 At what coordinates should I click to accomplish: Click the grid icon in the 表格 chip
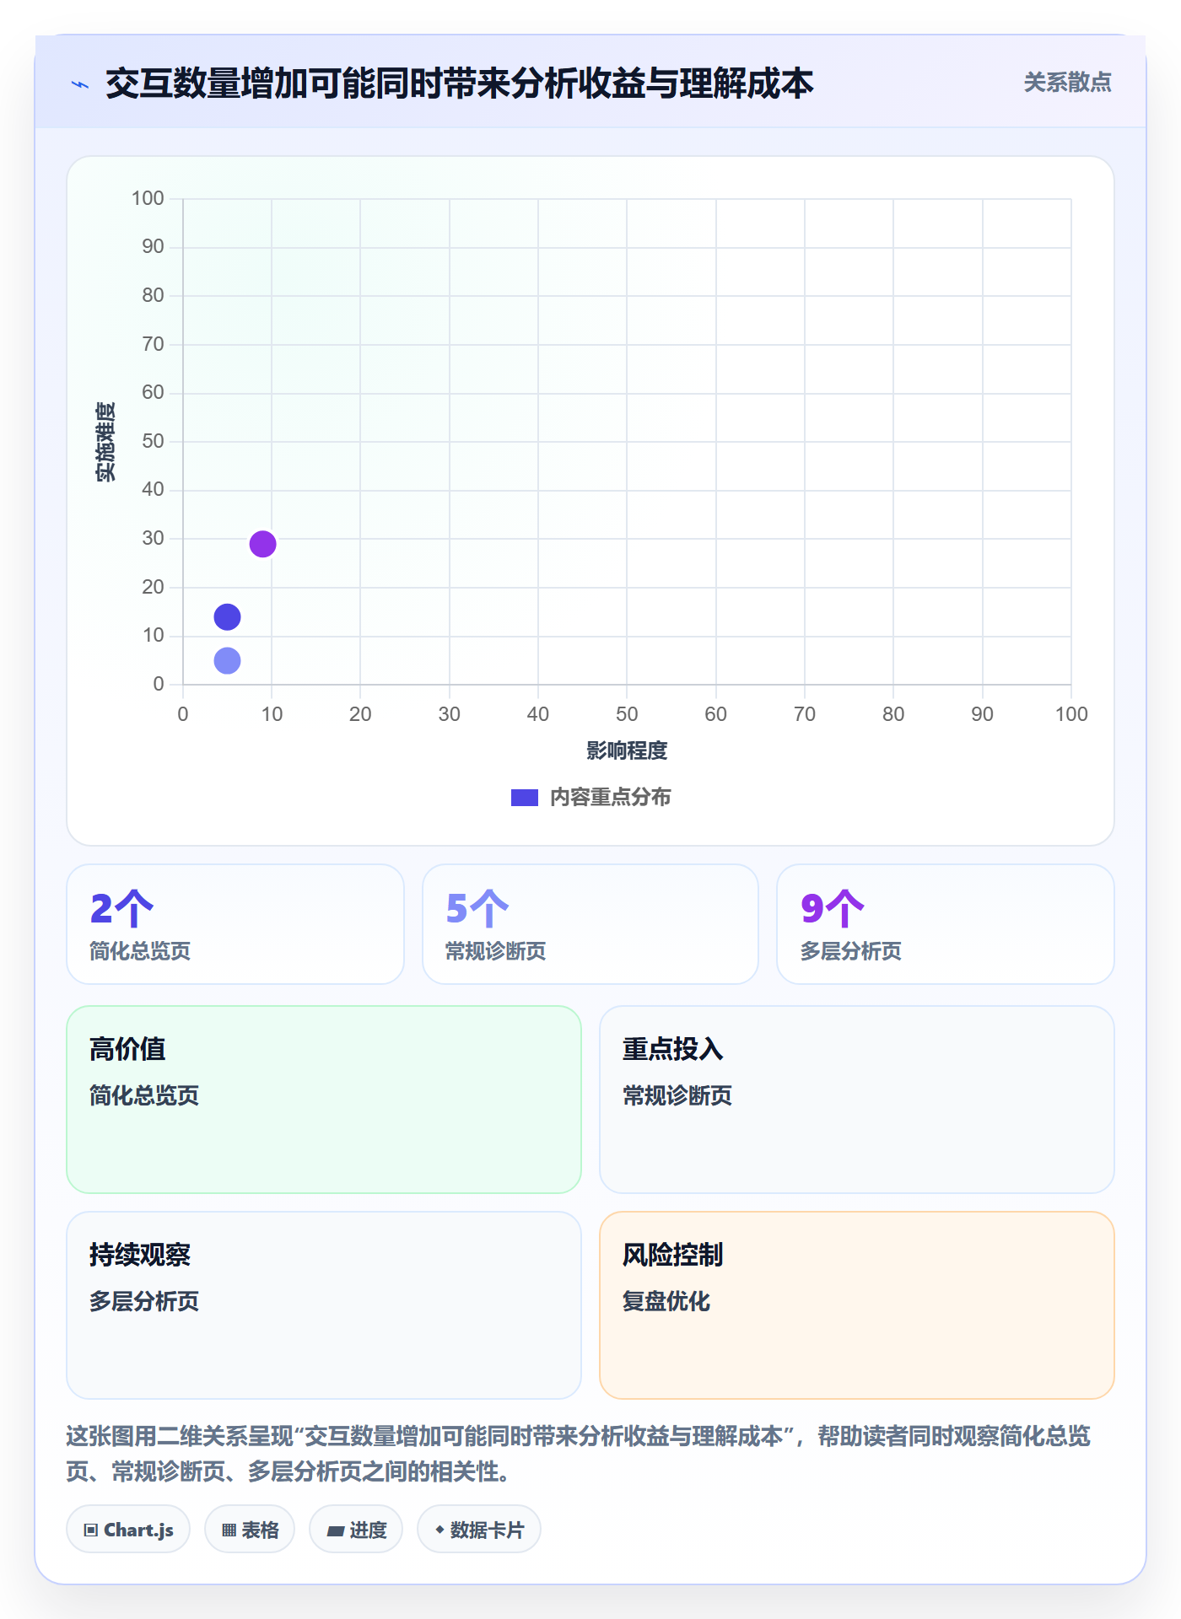229,1530
